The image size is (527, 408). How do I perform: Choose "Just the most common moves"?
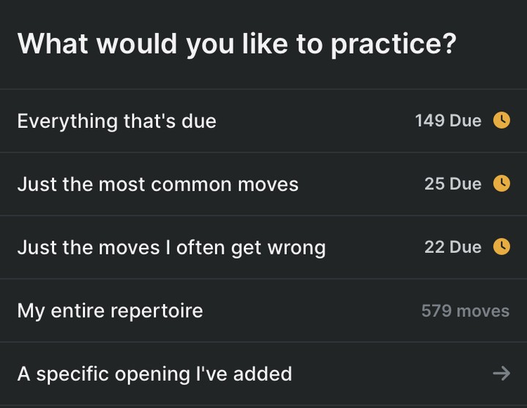pos(158,184)
